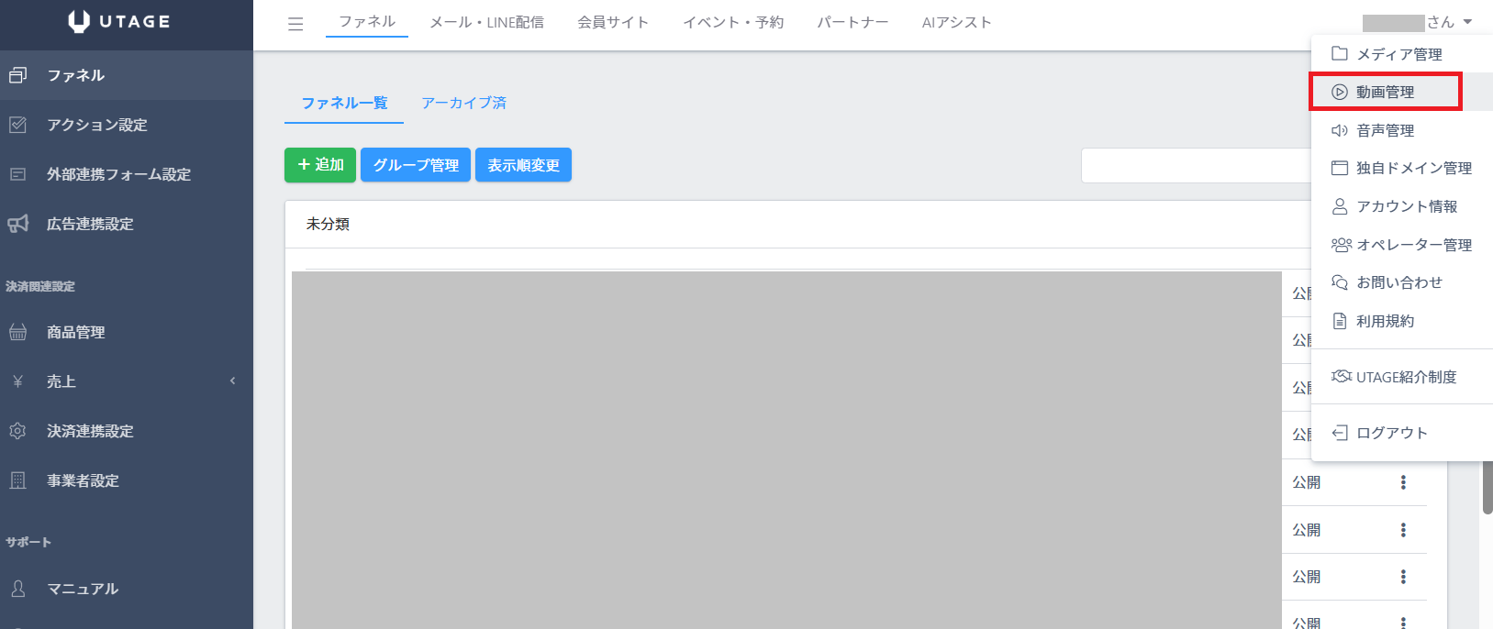Open the メール・LINE配信 top menu
This screenshot has width=1493, height=629.
[486, 22]
